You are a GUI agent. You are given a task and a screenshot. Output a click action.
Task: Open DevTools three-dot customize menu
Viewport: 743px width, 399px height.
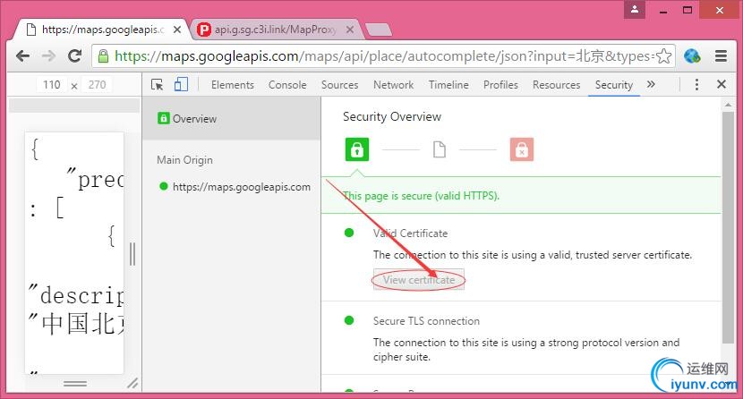696,84
